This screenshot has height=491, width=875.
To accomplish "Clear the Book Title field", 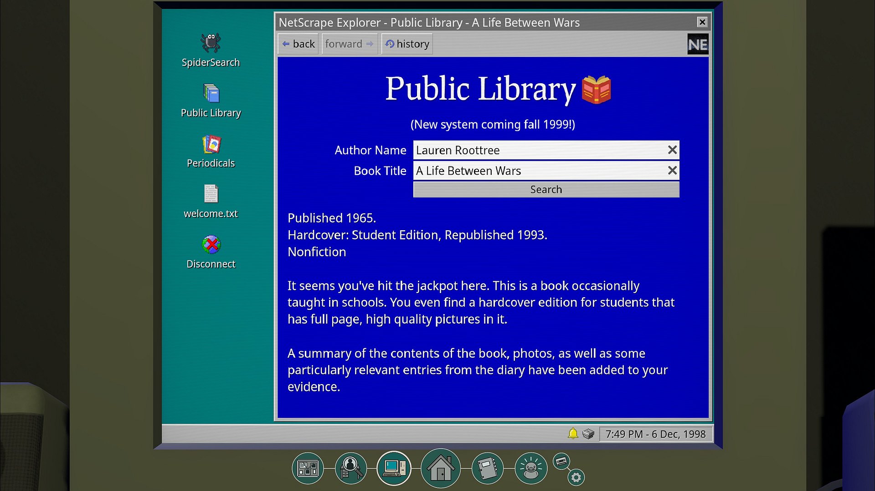I will 672,171.
